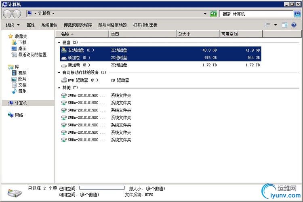
Task: Toggle the preview pane icon
Action: 284,25
